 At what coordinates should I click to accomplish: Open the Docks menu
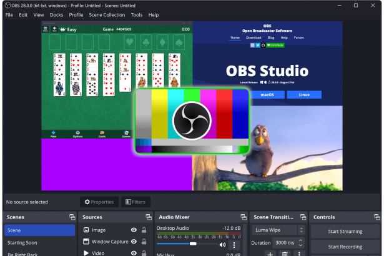click(x=56, y=14)
